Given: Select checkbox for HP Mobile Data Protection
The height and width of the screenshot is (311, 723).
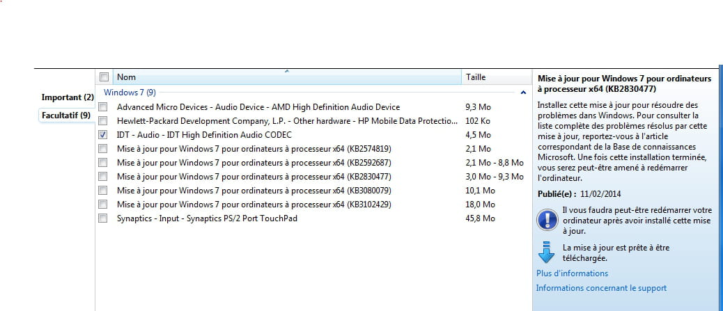Looking at the screenshot, I should pos(103,121).
